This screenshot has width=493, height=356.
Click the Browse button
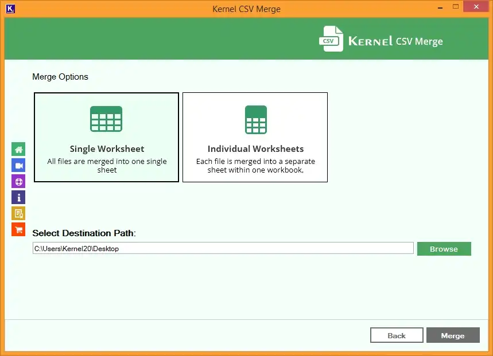click(x=444, y=249)
